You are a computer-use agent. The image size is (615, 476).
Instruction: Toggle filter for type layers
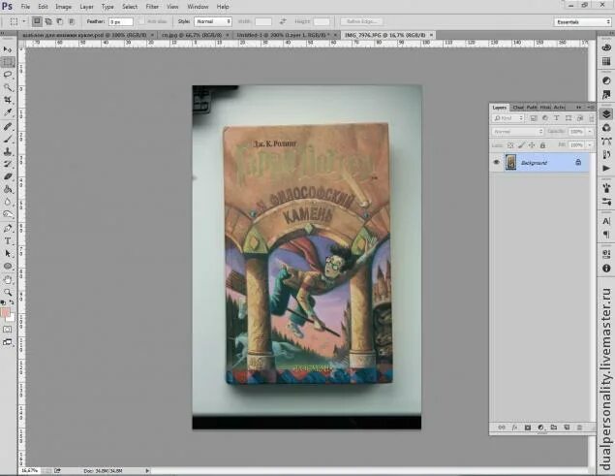coord(557,118)
